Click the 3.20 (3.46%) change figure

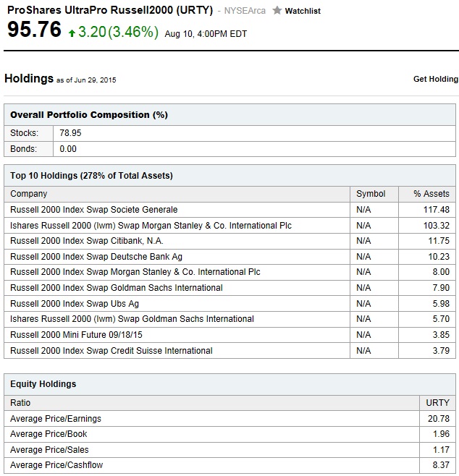point(119,32)
